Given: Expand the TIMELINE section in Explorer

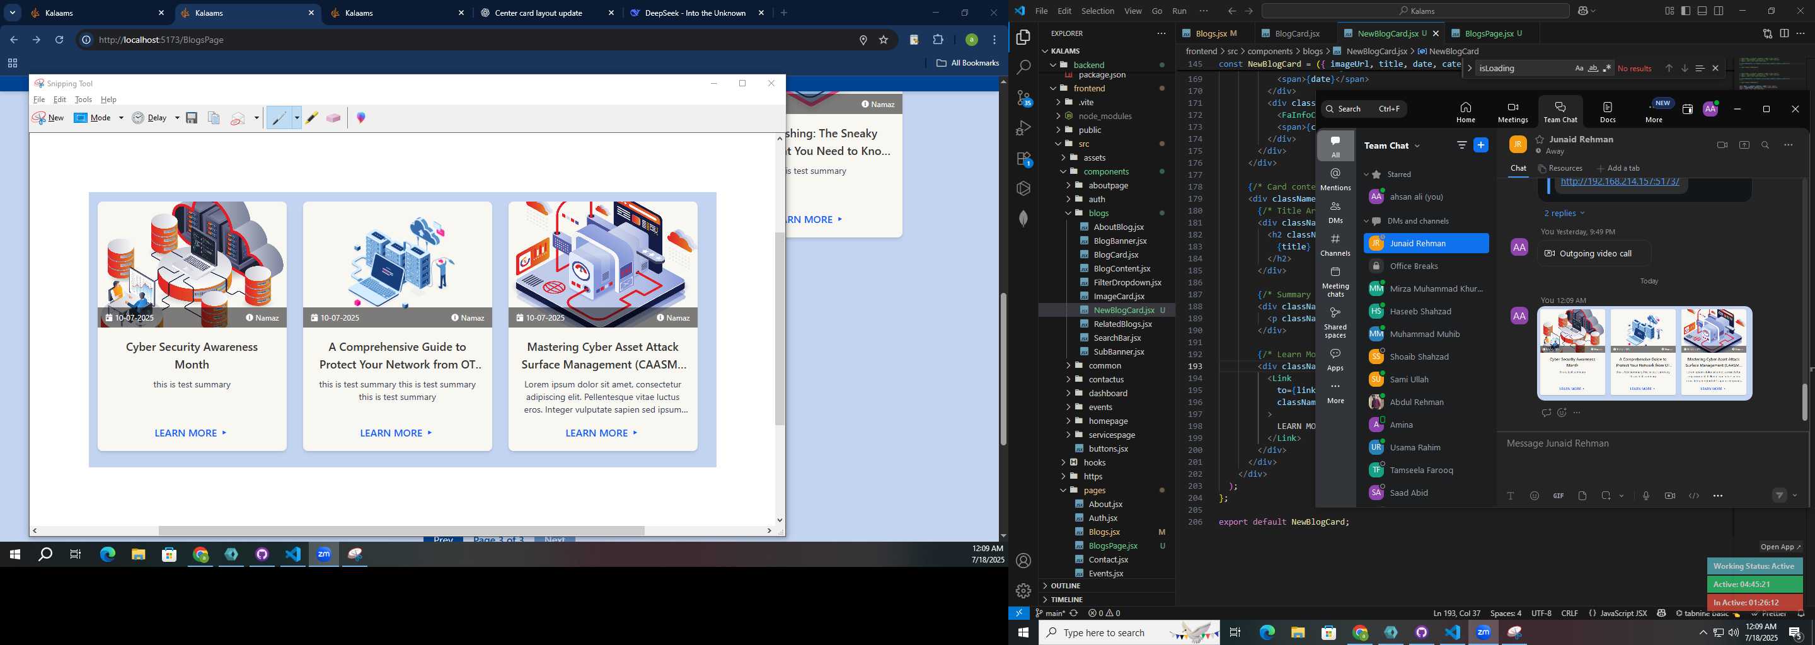Looking at the screenshot, I should pyautogui.click(x=1066, y=599).
